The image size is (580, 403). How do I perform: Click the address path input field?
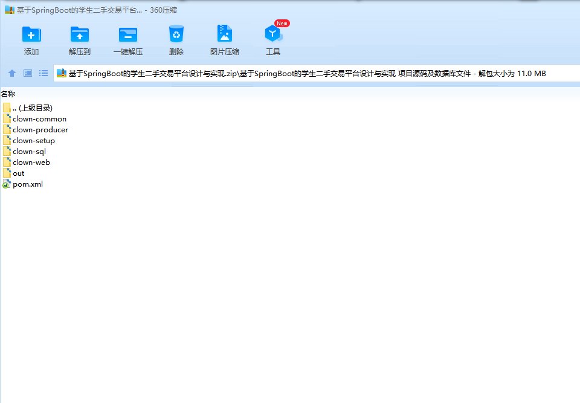pos(317,73)
